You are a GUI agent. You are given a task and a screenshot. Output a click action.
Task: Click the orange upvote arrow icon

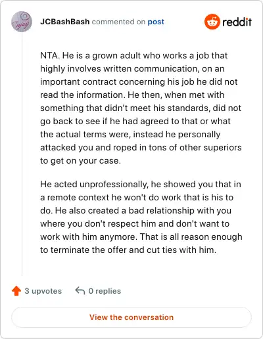click(16, 291)
